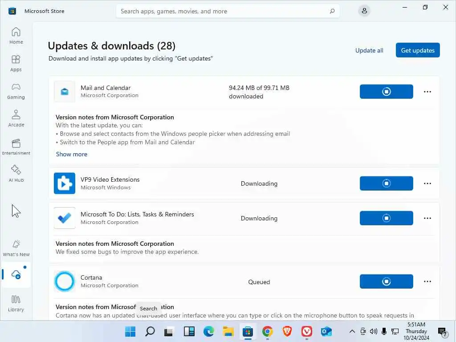Image resolution: width=456 pixels, height=342 pixels.
Task: Open more options for Microsoft To Do
Action: coord(427,218)
